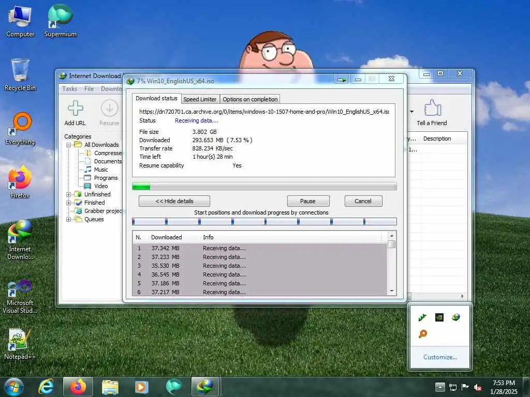Open the Options on completion tab

point(250,99)
